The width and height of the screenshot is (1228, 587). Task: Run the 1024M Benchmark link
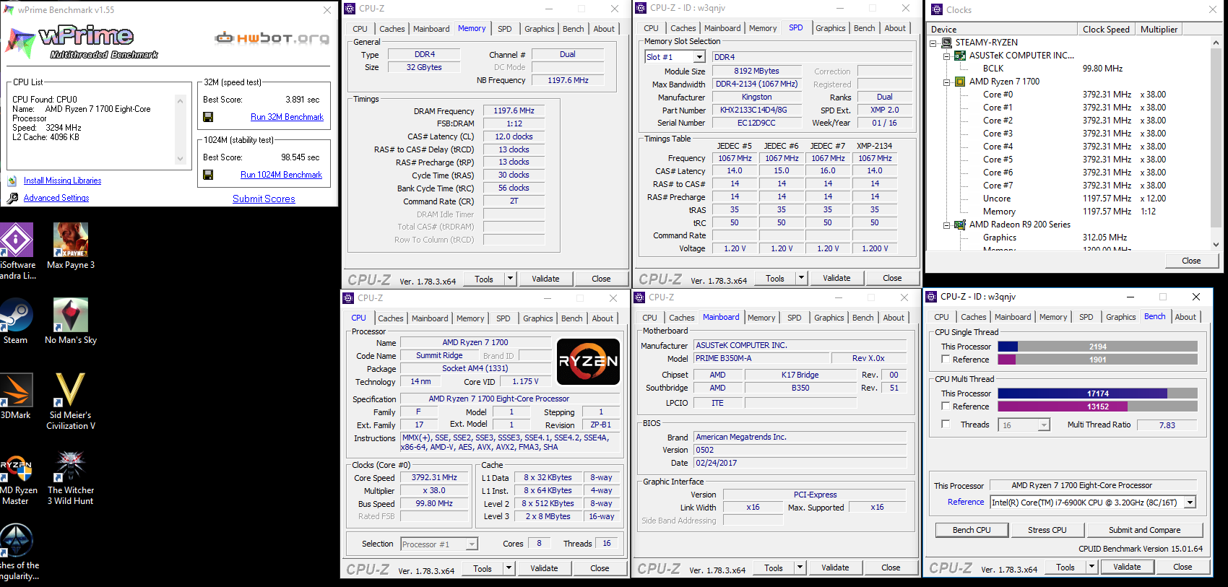click(x=281, y=175)
